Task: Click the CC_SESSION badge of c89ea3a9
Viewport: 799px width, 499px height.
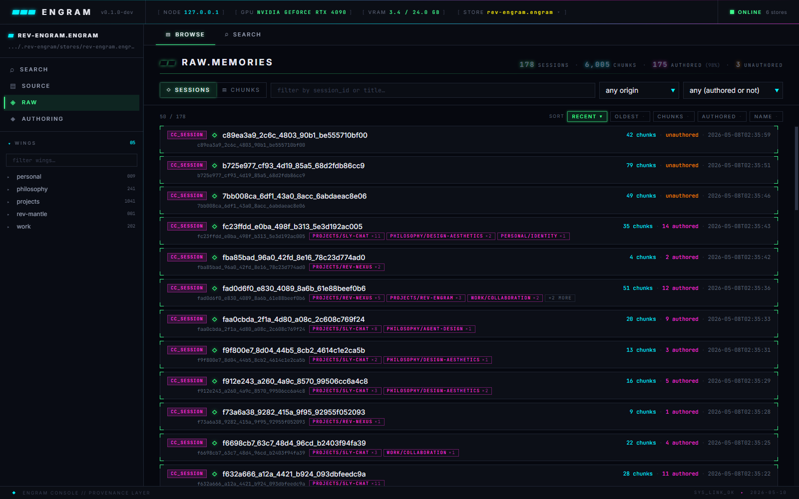Action: pyautogui.click(x=187, y=135)
